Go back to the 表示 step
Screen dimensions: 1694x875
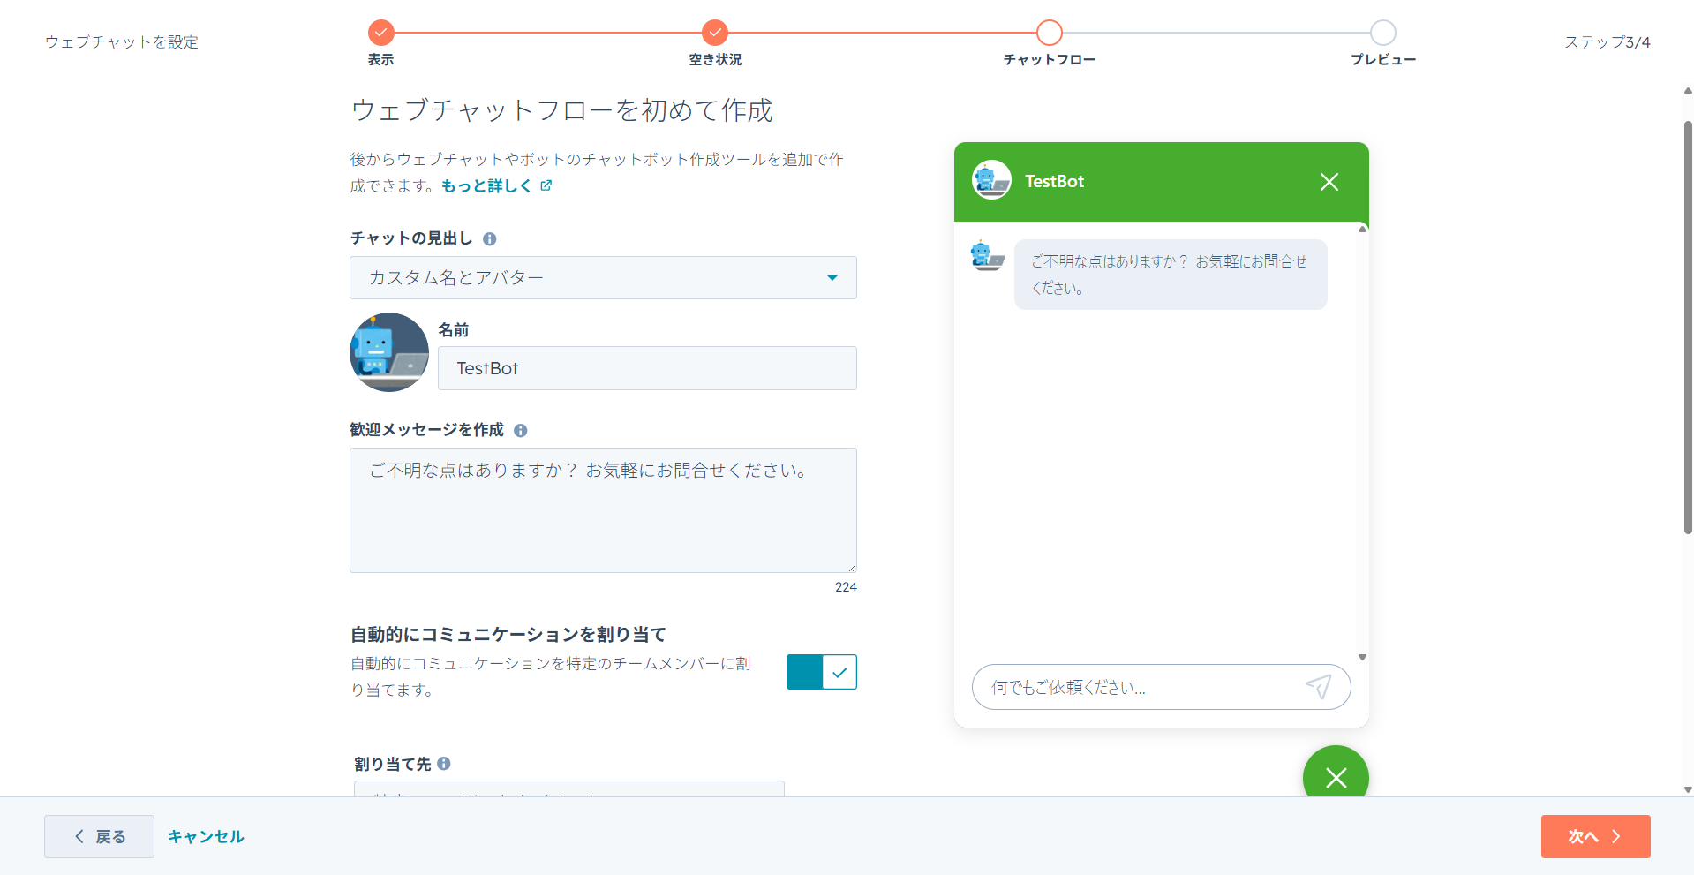pos(380,33)
